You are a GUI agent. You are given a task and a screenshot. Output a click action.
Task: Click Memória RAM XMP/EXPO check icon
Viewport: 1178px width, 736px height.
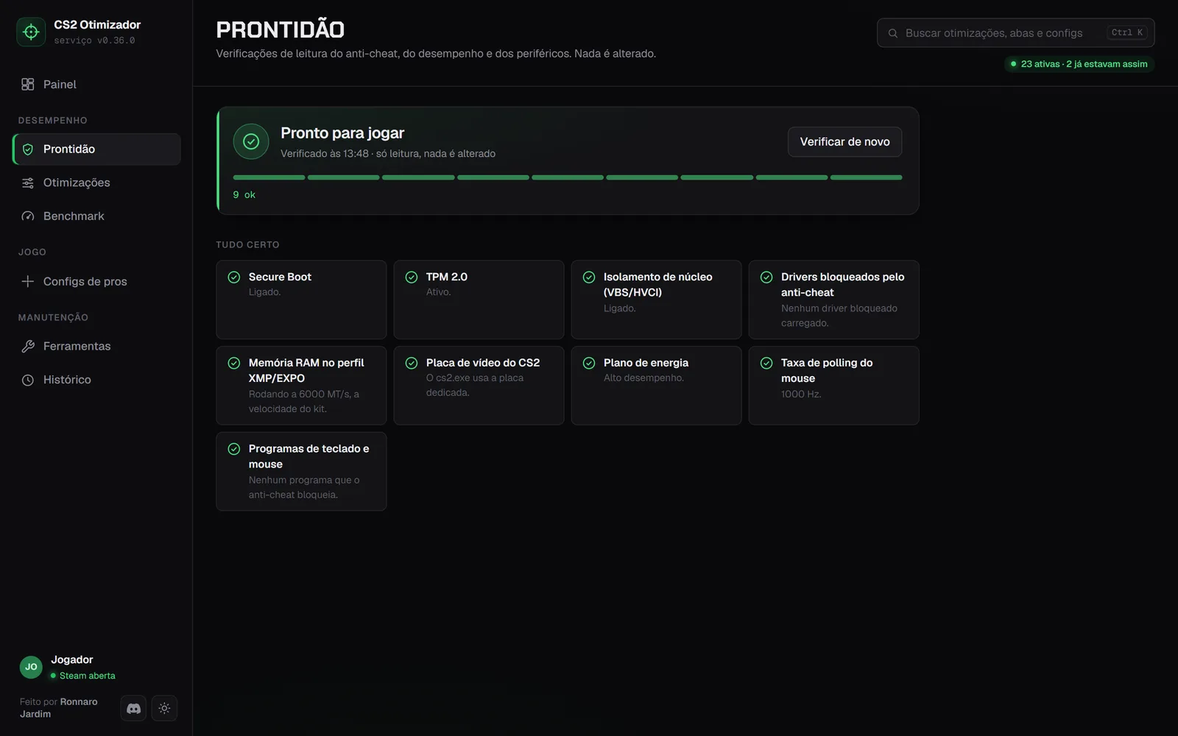234,363
